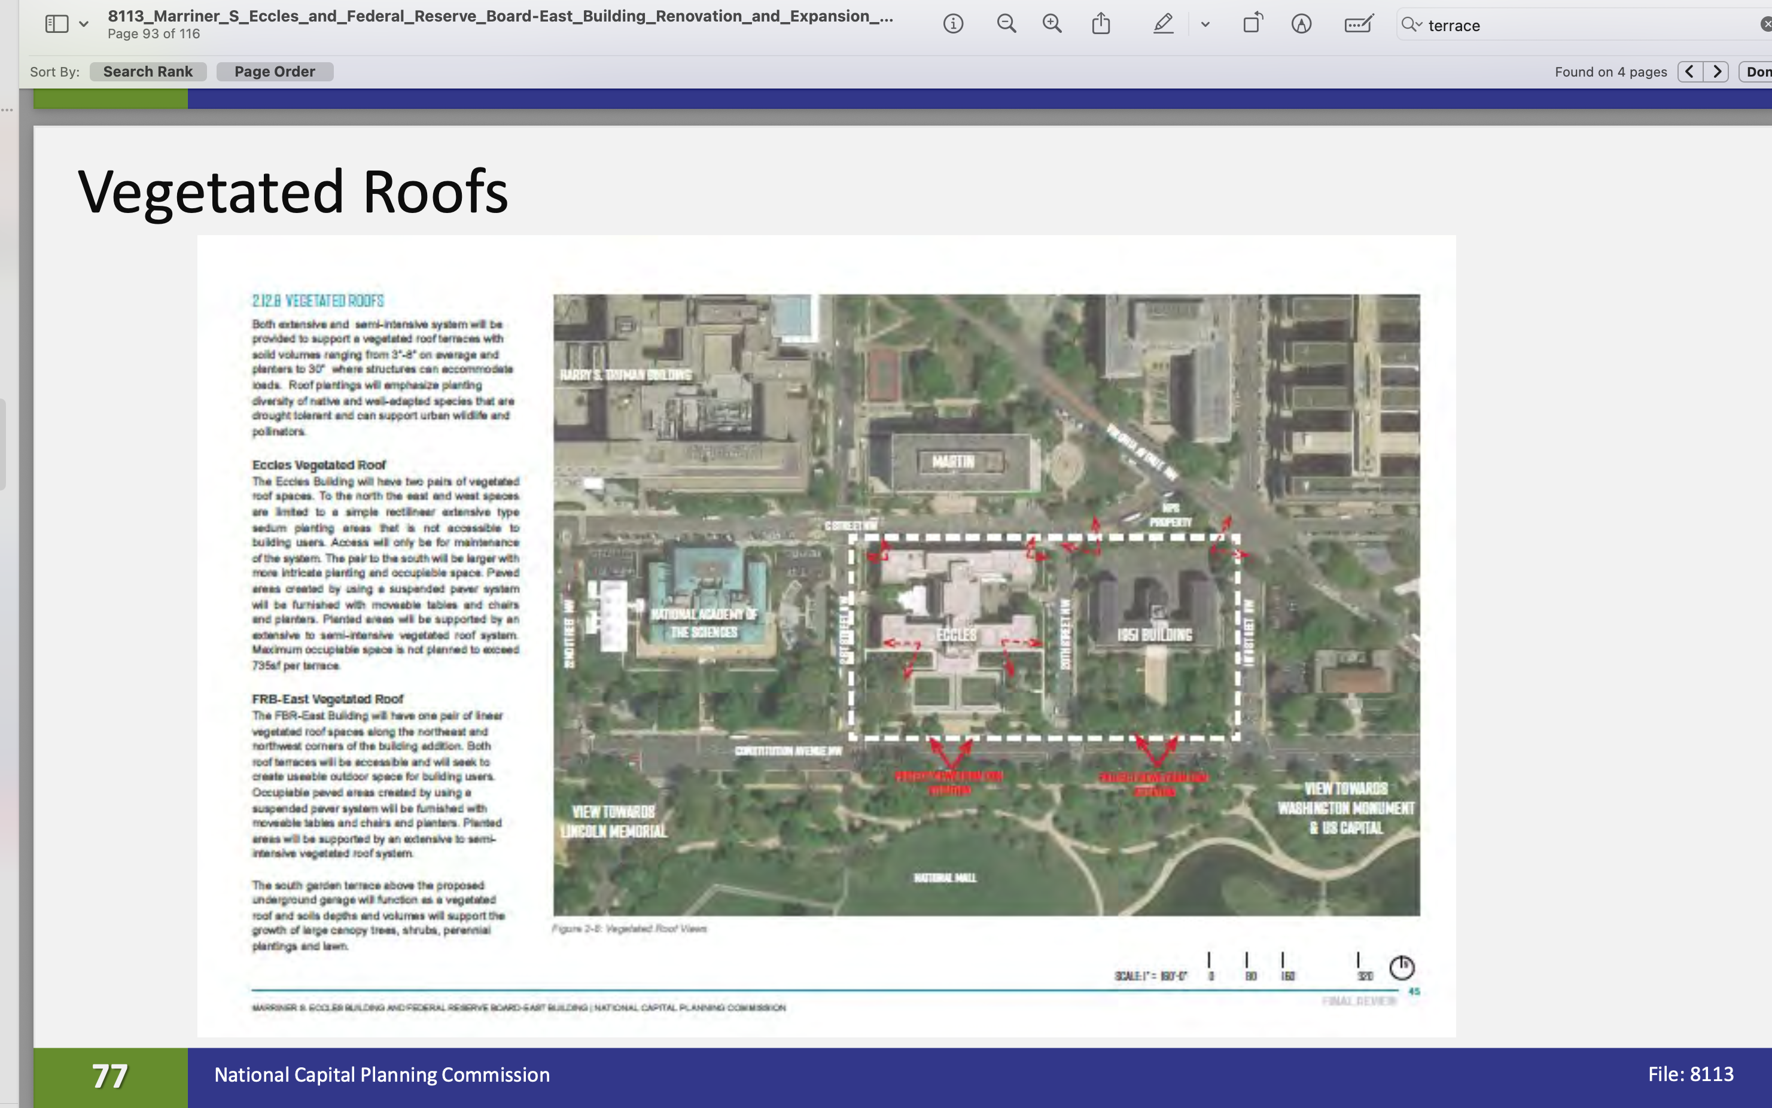Click into the terrace search field
Image resolution: width=1772 pixels, height=1108 pixels.
(x=1575, y=26)
